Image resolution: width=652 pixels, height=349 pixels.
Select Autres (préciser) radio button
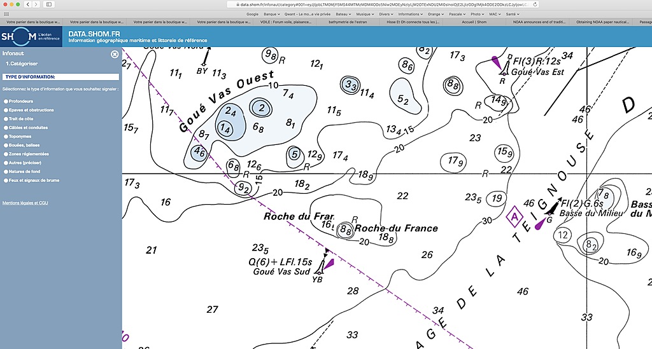6,163
